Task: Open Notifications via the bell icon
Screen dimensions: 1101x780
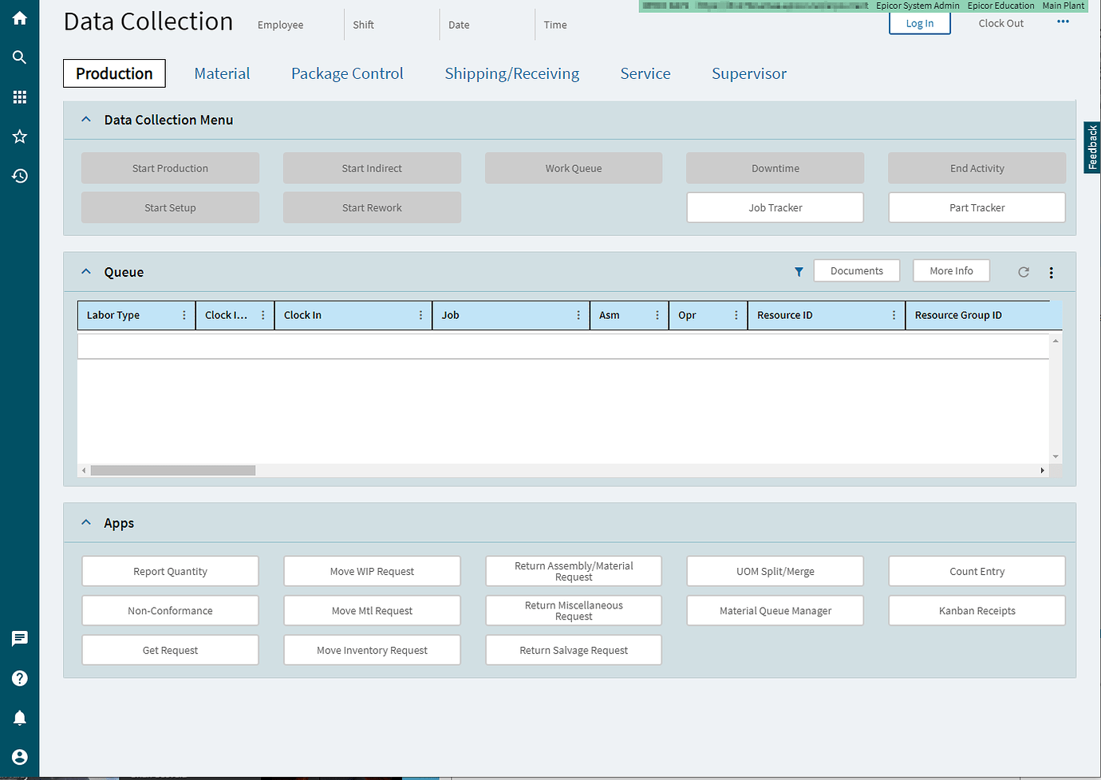Action: [x=19, y=717]
